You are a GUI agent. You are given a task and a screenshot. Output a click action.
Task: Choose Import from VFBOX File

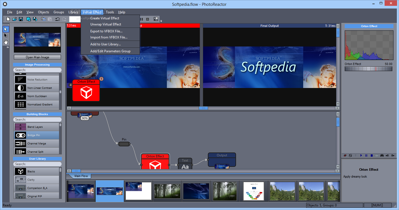coord(110,37)
